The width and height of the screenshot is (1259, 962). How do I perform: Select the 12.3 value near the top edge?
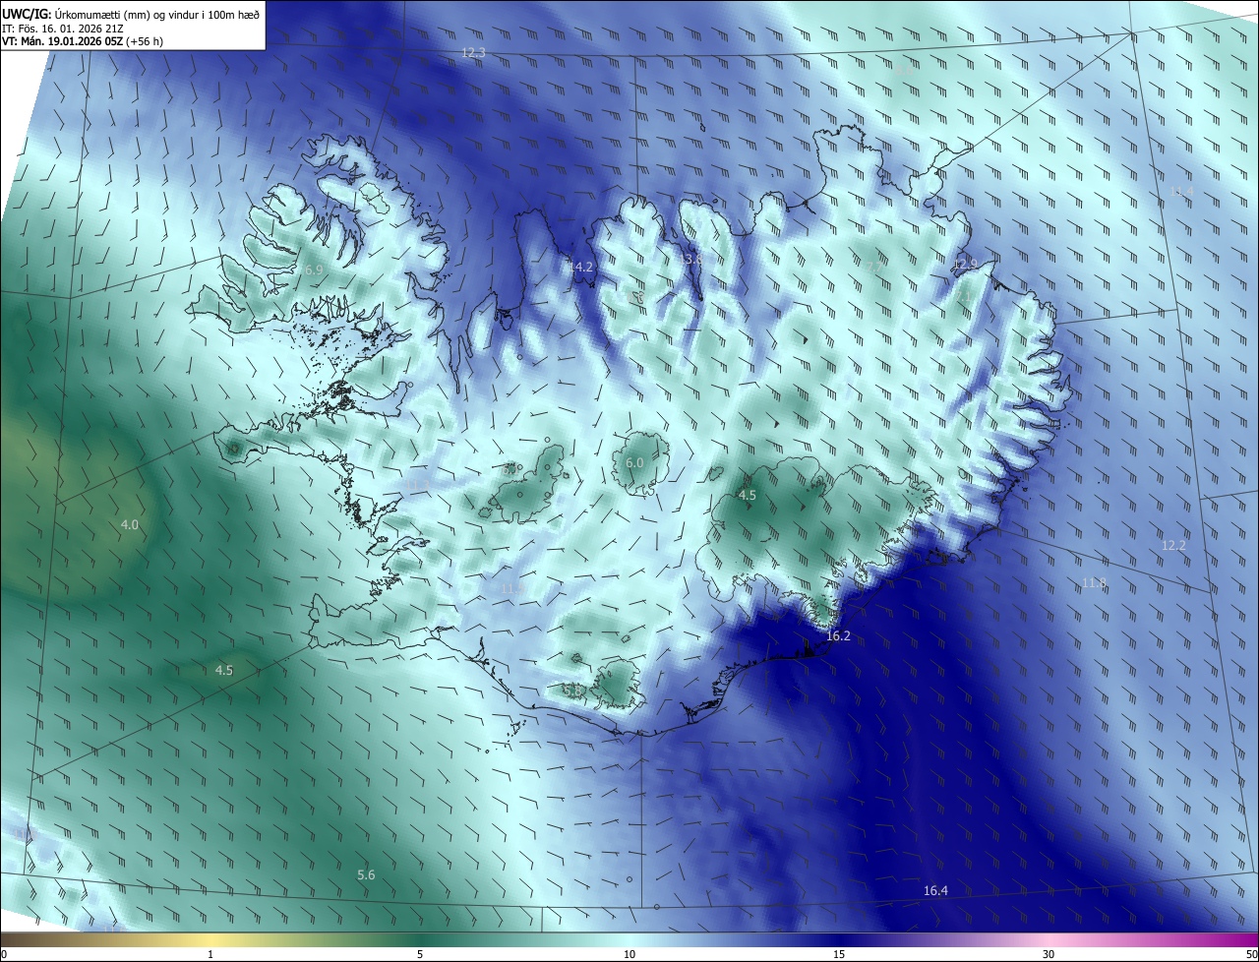pyautogui.click(x=473, y=52)
